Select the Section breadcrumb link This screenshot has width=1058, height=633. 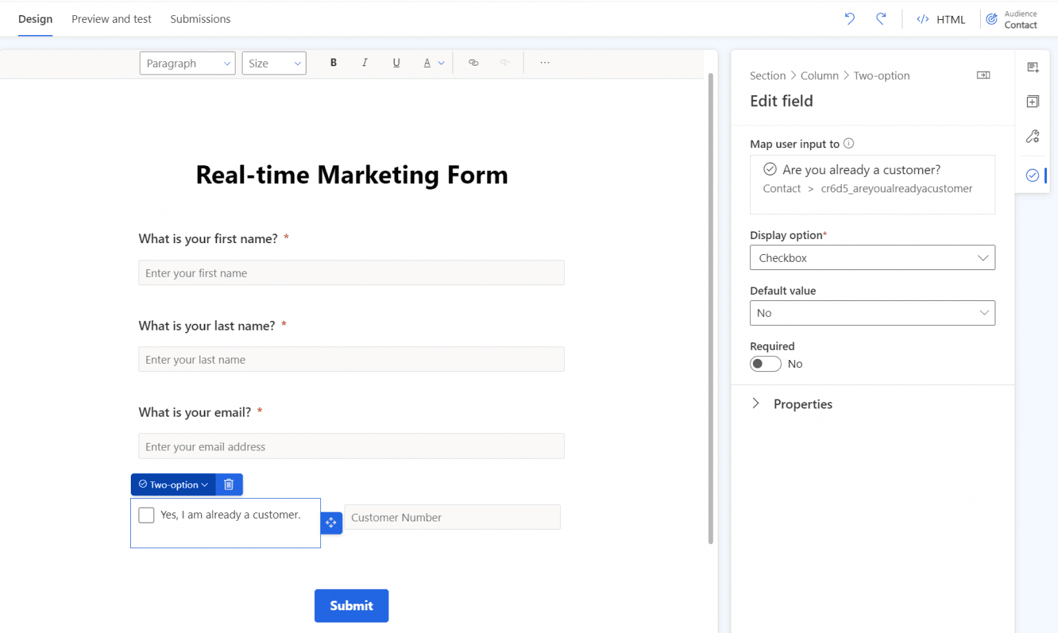(x=767, y=75)
